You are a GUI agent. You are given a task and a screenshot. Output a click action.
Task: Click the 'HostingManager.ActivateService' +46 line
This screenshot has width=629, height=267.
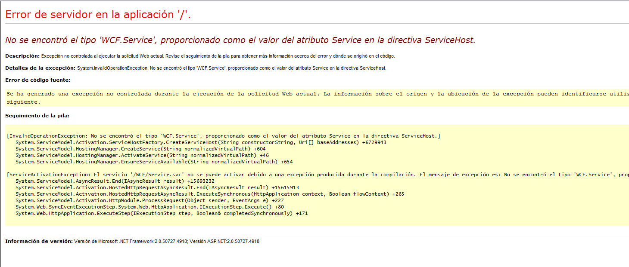pos(142,155)
